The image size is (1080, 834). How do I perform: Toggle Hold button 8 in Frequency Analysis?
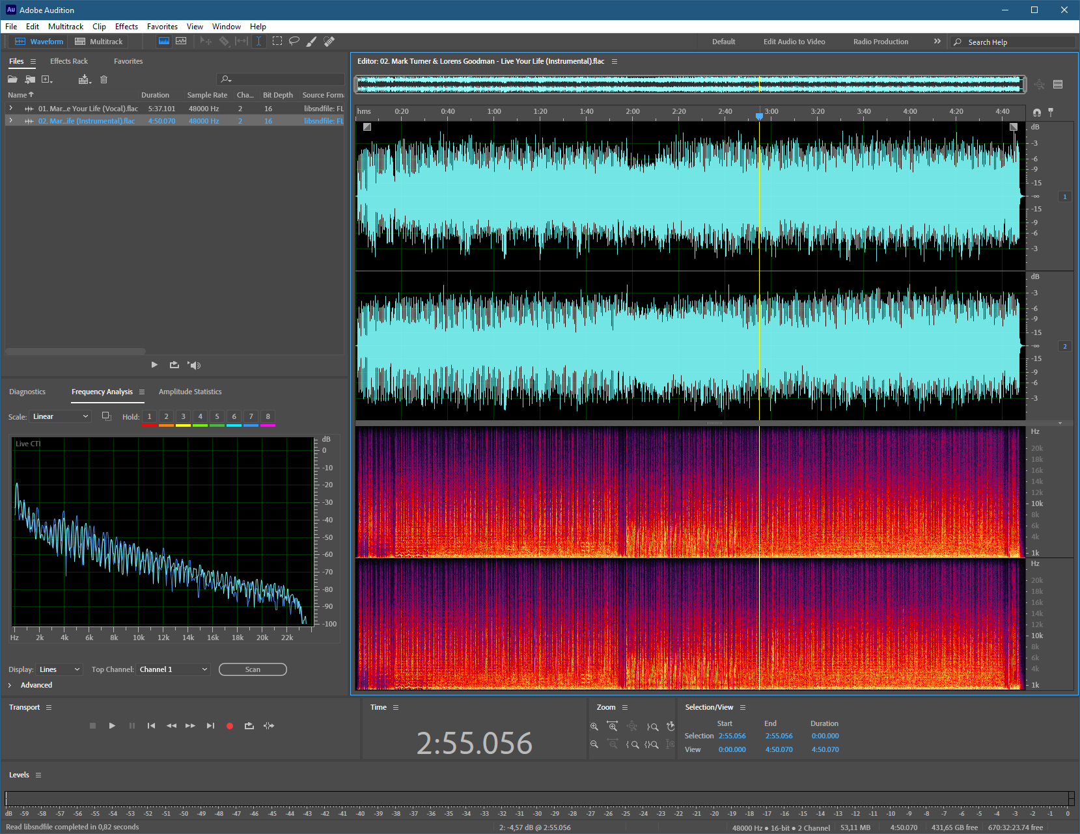coord(268,417)
